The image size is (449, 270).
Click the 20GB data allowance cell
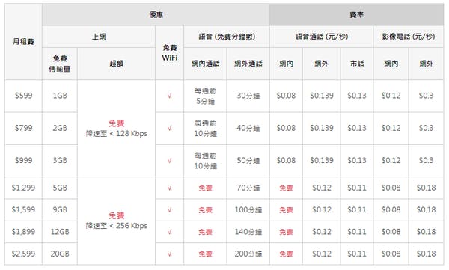tap(60, 254)
